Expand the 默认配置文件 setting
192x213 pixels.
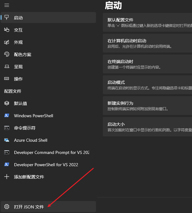tap(147, 22)
